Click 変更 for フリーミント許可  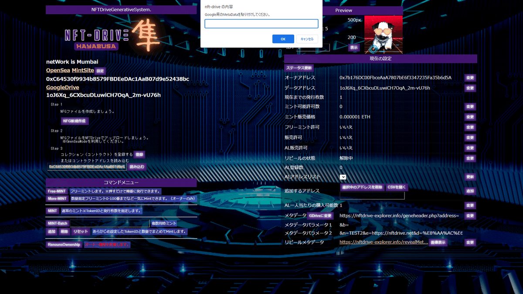point(470,127)
